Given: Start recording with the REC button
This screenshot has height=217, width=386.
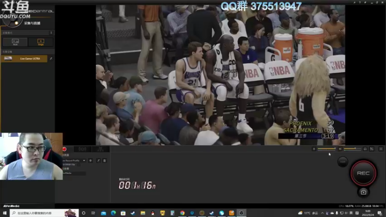Looking at the screenshot, I should (x=363, y=173).
